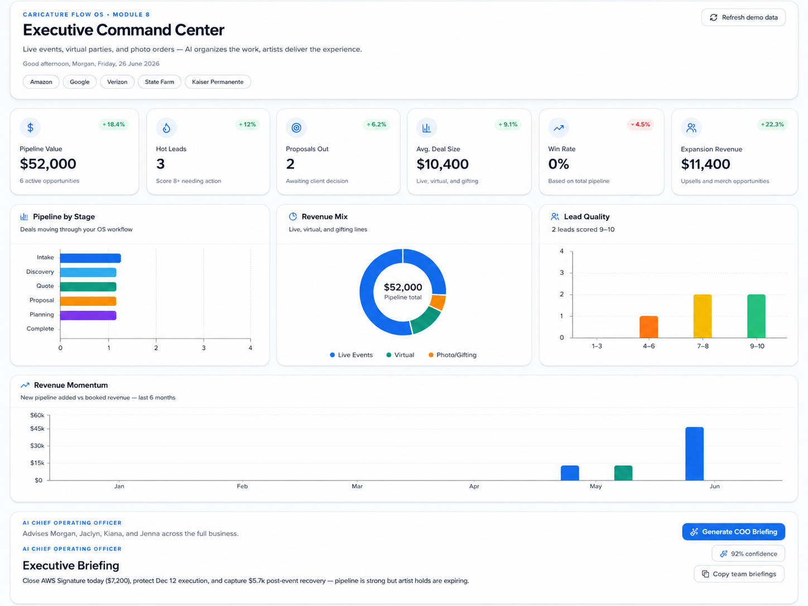808x606 pixels.
Task: Click the dollar sign Pipeline Value icon
Action: click(30, 128)
